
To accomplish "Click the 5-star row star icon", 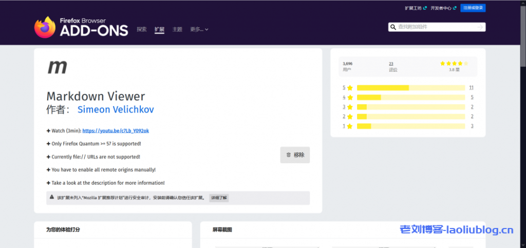I will click(350, 88).
